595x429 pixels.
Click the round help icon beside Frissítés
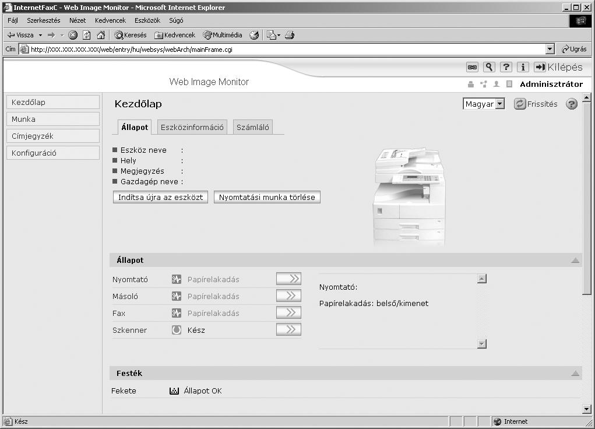coord(571,104)
